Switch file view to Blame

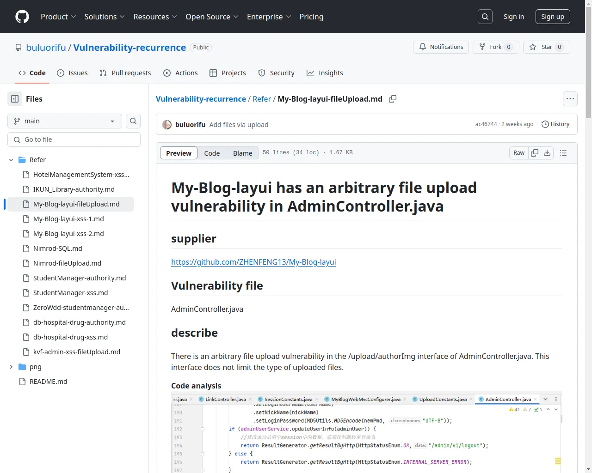(243, 153)
